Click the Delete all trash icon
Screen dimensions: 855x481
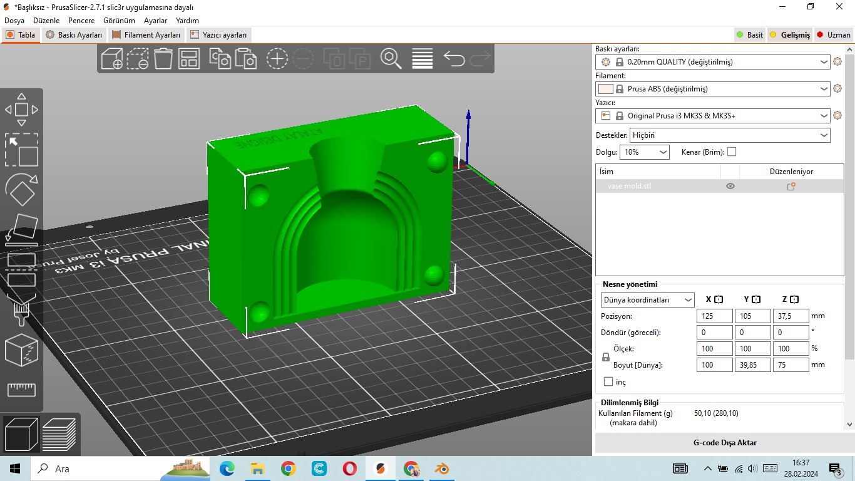coord(163,59)
